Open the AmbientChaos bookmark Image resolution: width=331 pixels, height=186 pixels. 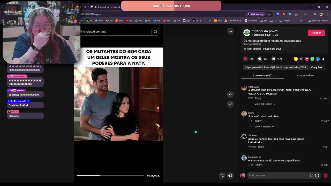pyautogui.click(x=233, y=21)
